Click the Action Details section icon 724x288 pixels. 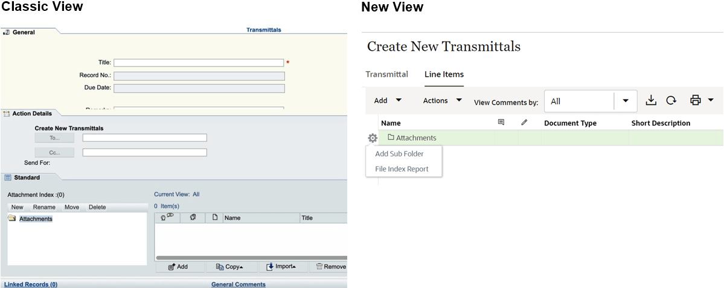[x=7, y=114]
